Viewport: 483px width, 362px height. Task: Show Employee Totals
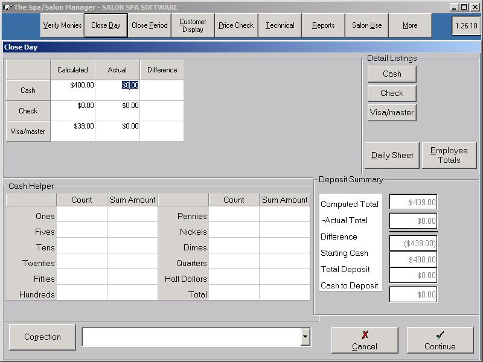[x=449, y=155]
